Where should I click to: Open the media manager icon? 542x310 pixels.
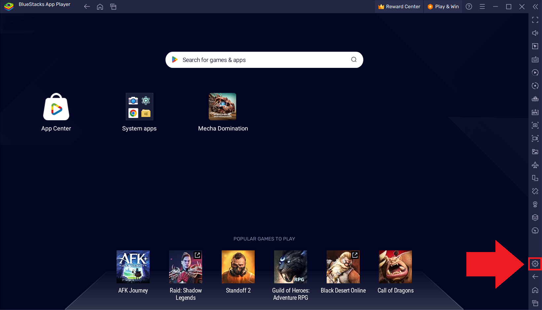pyautogui.click(x=535, y=152)
